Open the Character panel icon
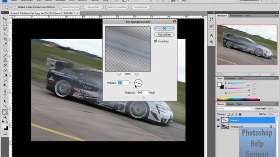 (x=211, y=35)
